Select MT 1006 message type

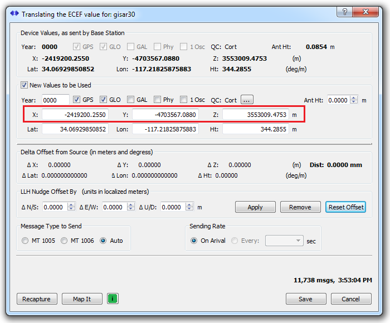(x=64, y=241)
